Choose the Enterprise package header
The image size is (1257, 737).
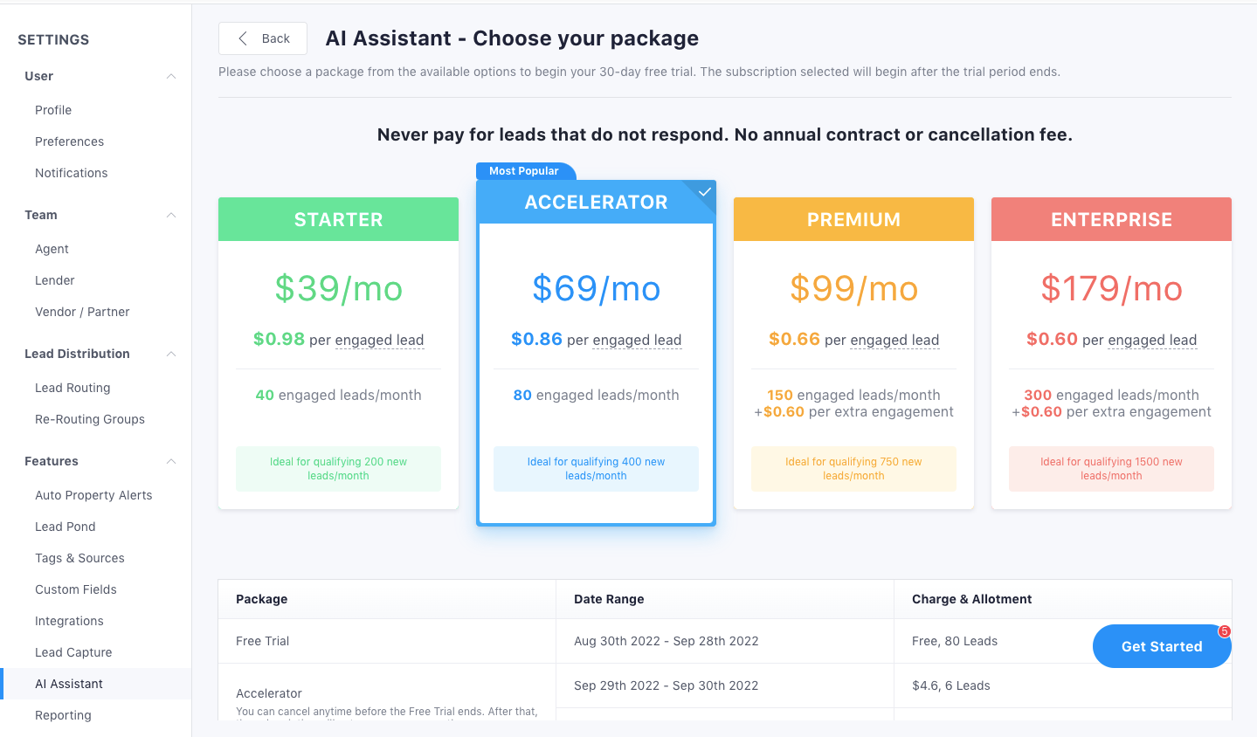(1111, 219)
